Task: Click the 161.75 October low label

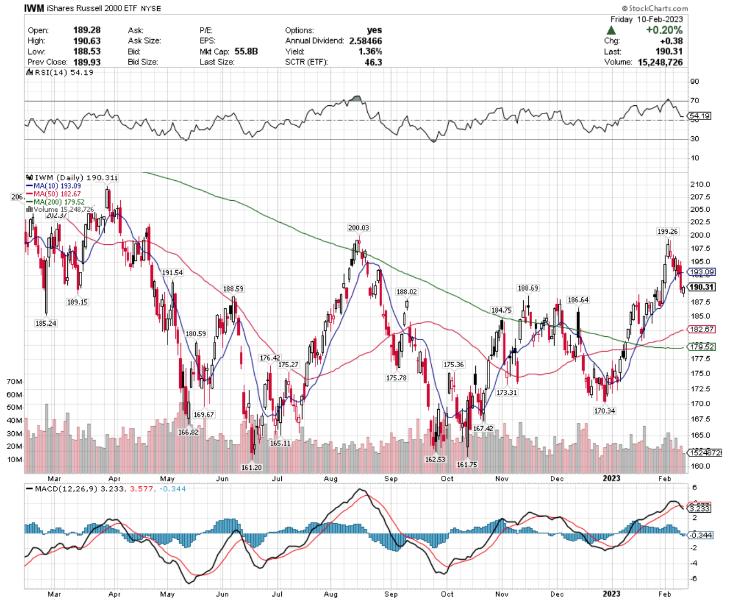Action: point(466,465)
